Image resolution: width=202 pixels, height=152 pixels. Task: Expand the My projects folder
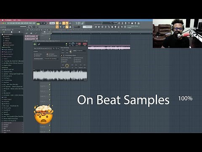6,93
